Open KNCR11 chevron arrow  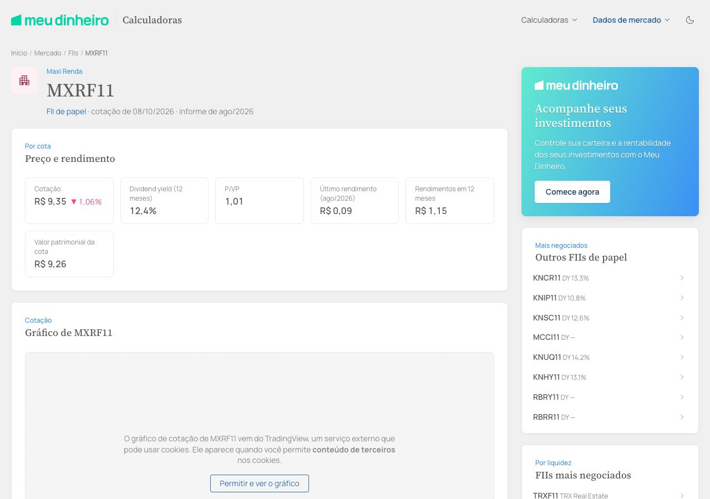click(682, 278)
